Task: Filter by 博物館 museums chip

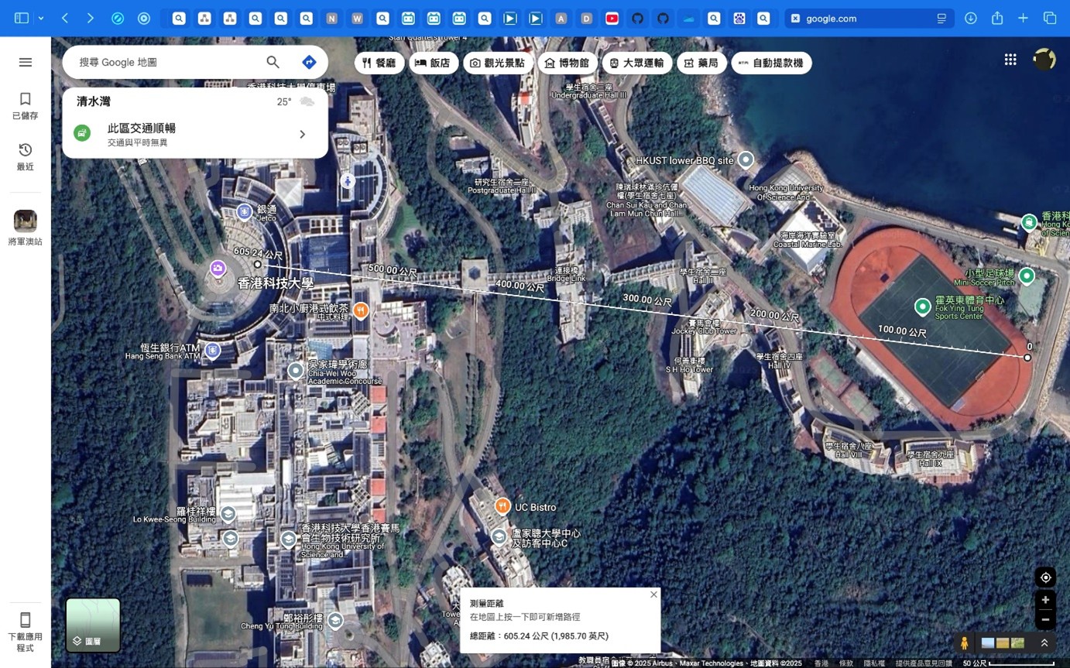Action: pyautogui.click(x=568, y=63)
